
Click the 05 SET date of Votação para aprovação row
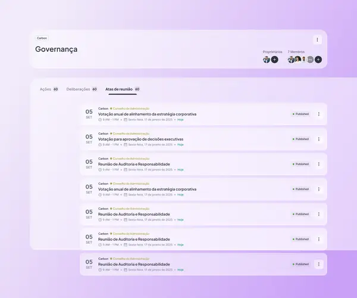click(89, 139)
